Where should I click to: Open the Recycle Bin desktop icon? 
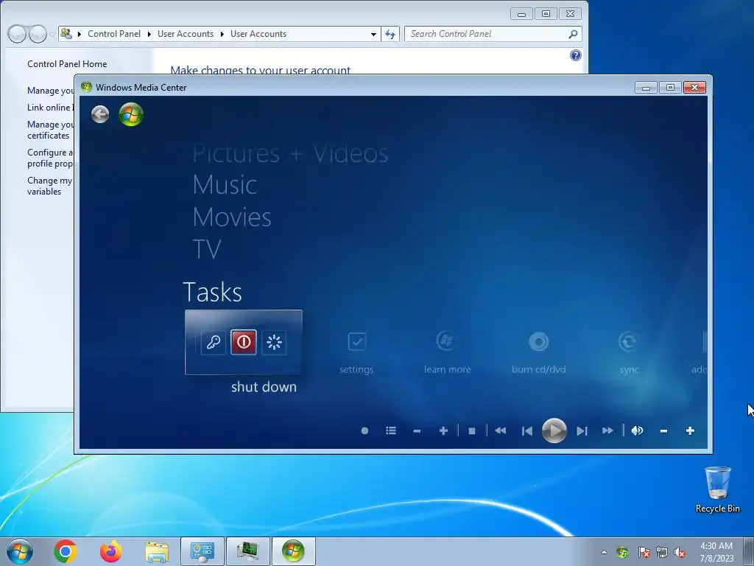pos(717,489)
